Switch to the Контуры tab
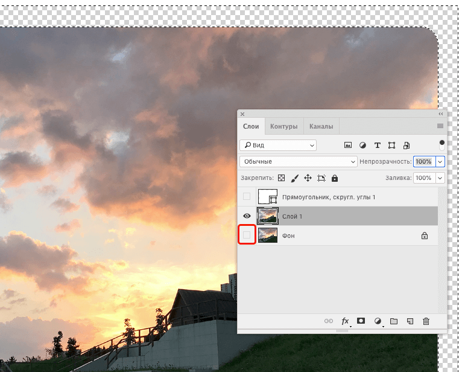The width and height of the screenshot is (462, 372). (283, 126)
